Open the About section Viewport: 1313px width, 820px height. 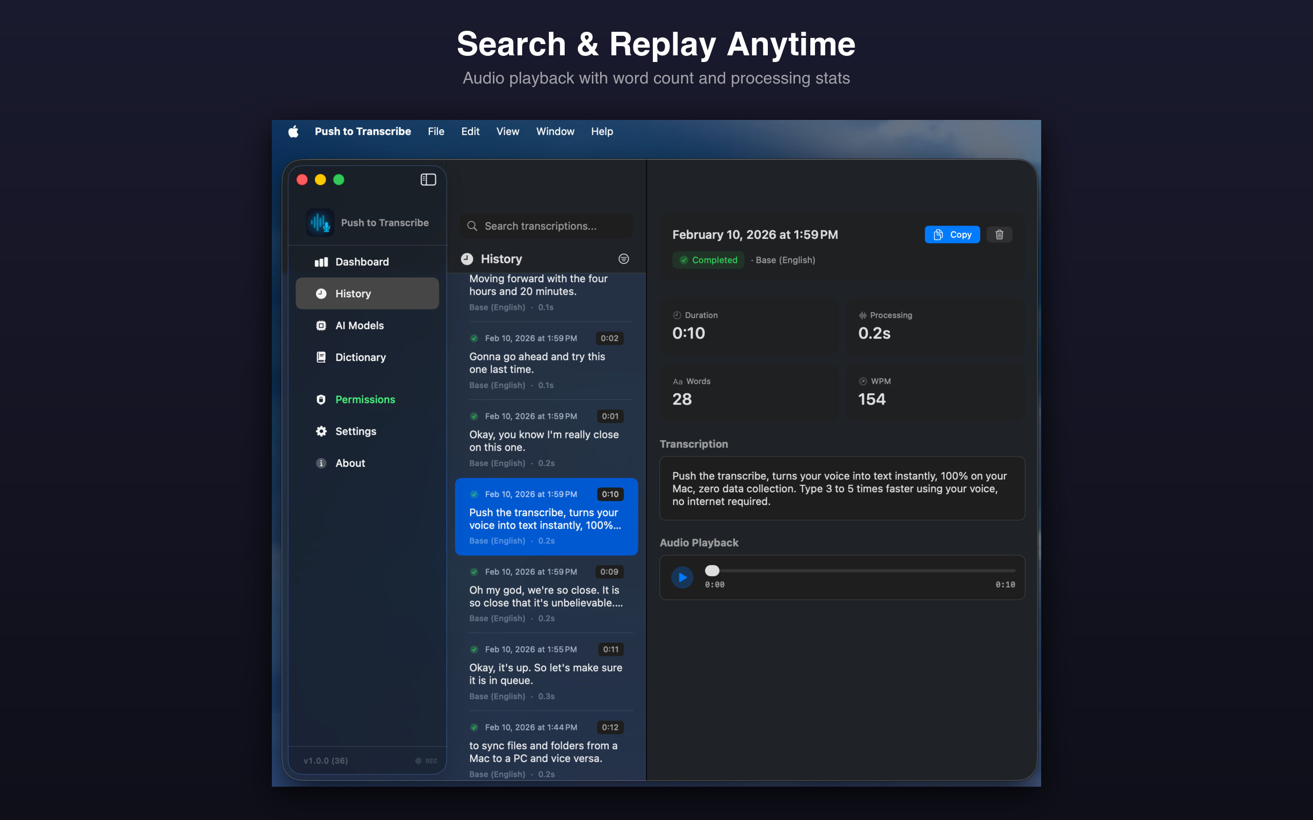click(x=350, y=463)
